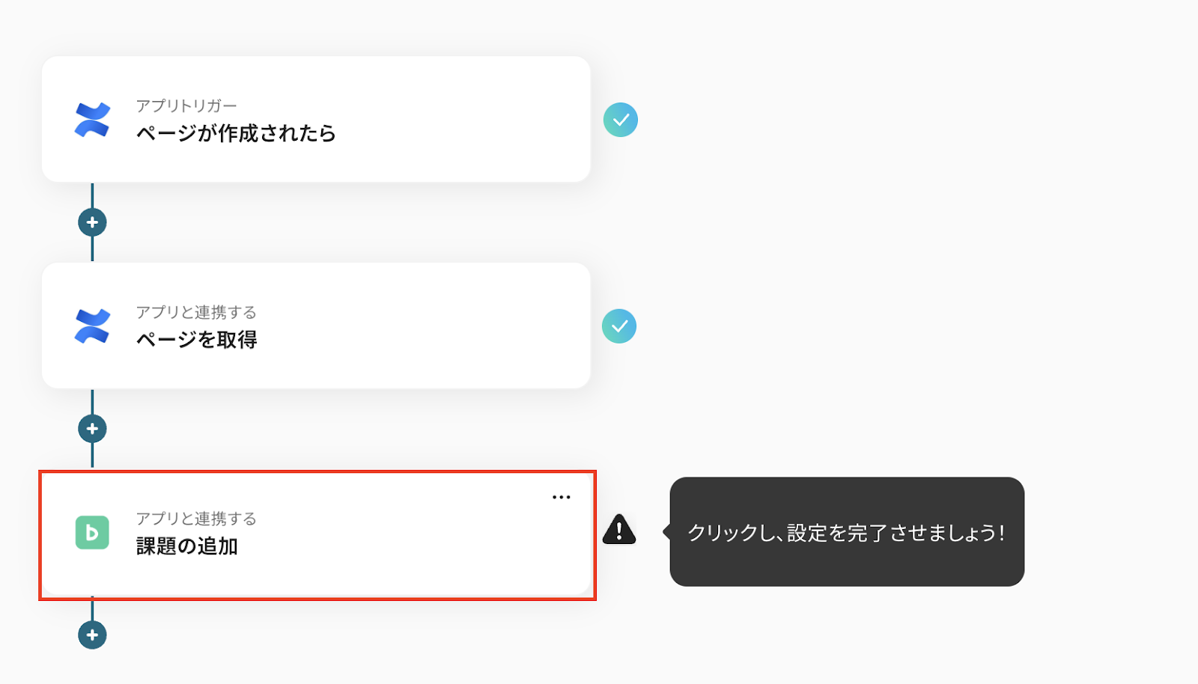Click the green Backlog icon in 課題の追加 card
1198x684 pixels.
coord(92,533)
